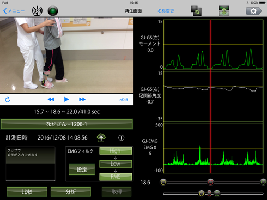Toggle the Low EMG filter
The image size is (267, 200).
coord(116,163)
